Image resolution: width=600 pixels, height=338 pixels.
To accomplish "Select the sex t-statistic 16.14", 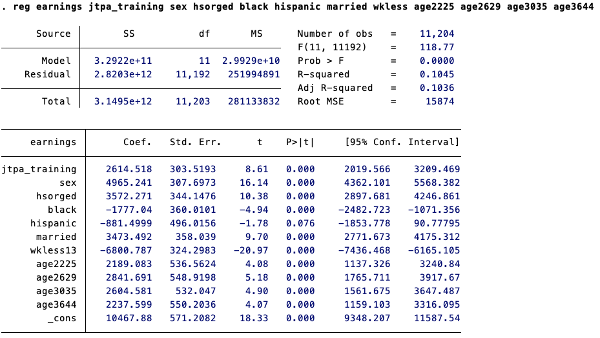I will pyautogui.click(x=254, y=183).
